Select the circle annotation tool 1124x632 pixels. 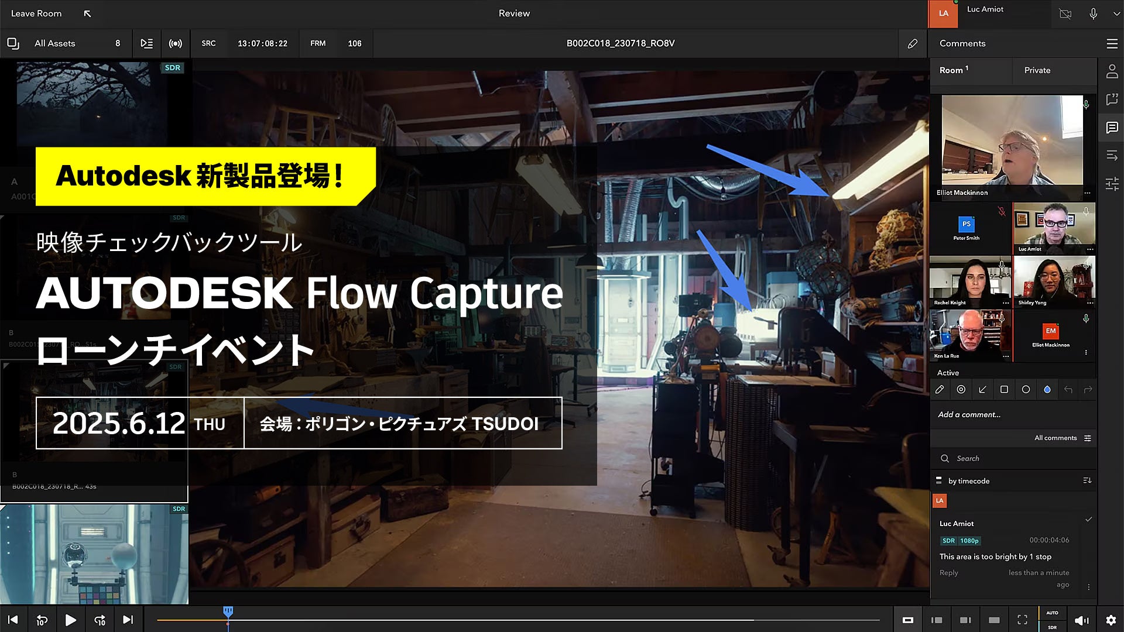[x=1026, y=390]
